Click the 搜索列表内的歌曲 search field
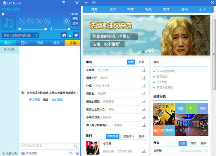The height and width of the screenshot is (156, 216). pos(46,146)
